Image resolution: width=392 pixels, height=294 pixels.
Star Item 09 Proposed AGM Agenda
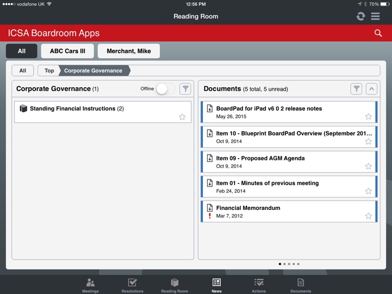368,166
